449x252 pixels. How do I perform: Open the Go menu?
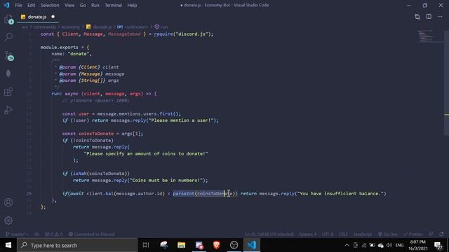83,5
